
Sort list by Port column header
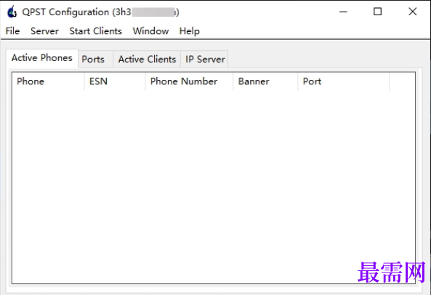click(x=344, y=81)
